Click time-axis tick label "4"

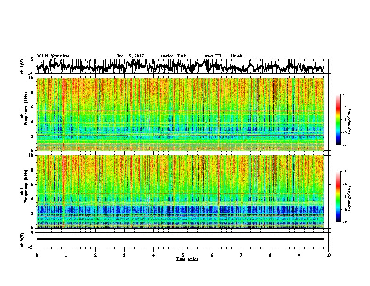coord(154,255)
